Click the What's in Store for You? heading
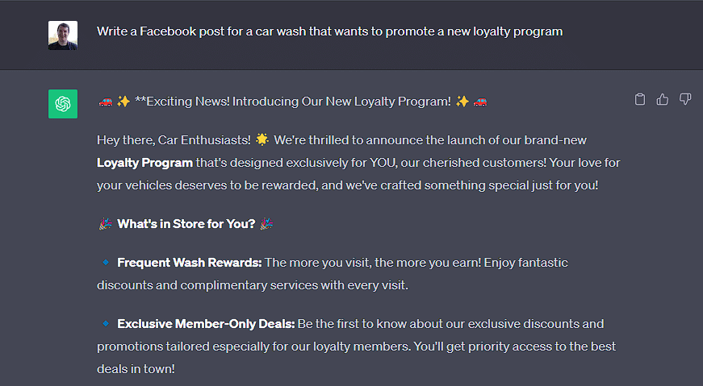This screenshot has height=386, width=703. (186, 223)
